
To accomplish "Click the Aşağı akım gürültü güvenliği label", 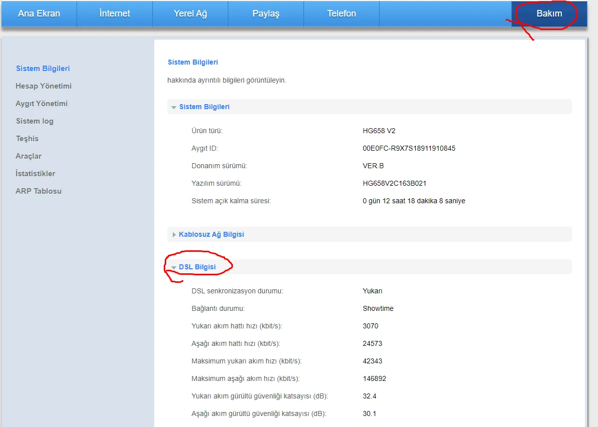I will tap(259, 413).
